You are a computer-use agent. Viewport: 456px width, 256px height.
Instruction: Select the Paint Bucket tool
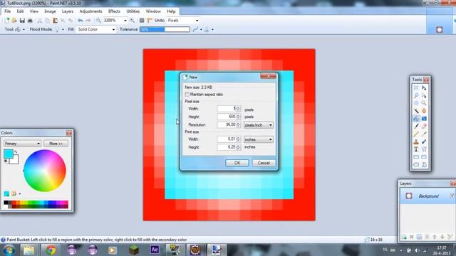click(x=416, y=119)
